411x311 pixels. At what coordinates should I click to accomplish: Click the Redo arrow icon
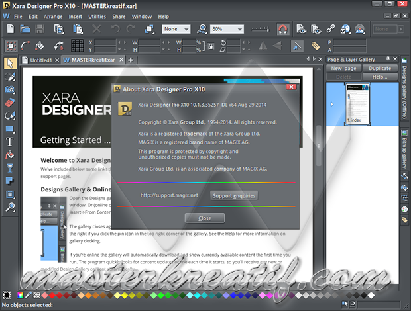(131, 28)
